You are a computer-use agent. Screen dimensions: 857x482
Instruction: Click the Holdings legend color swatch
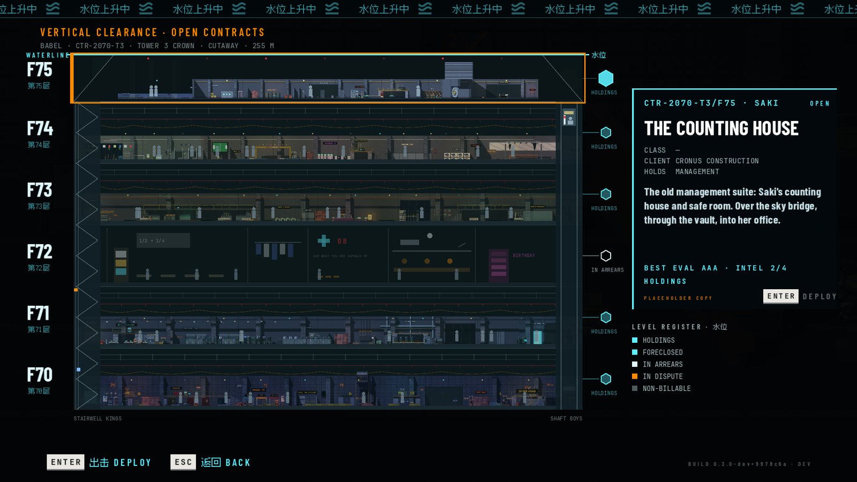click(x=635, y=340)
